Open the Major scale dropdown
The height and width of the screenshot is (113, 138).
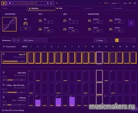click(x=107, y=3)
